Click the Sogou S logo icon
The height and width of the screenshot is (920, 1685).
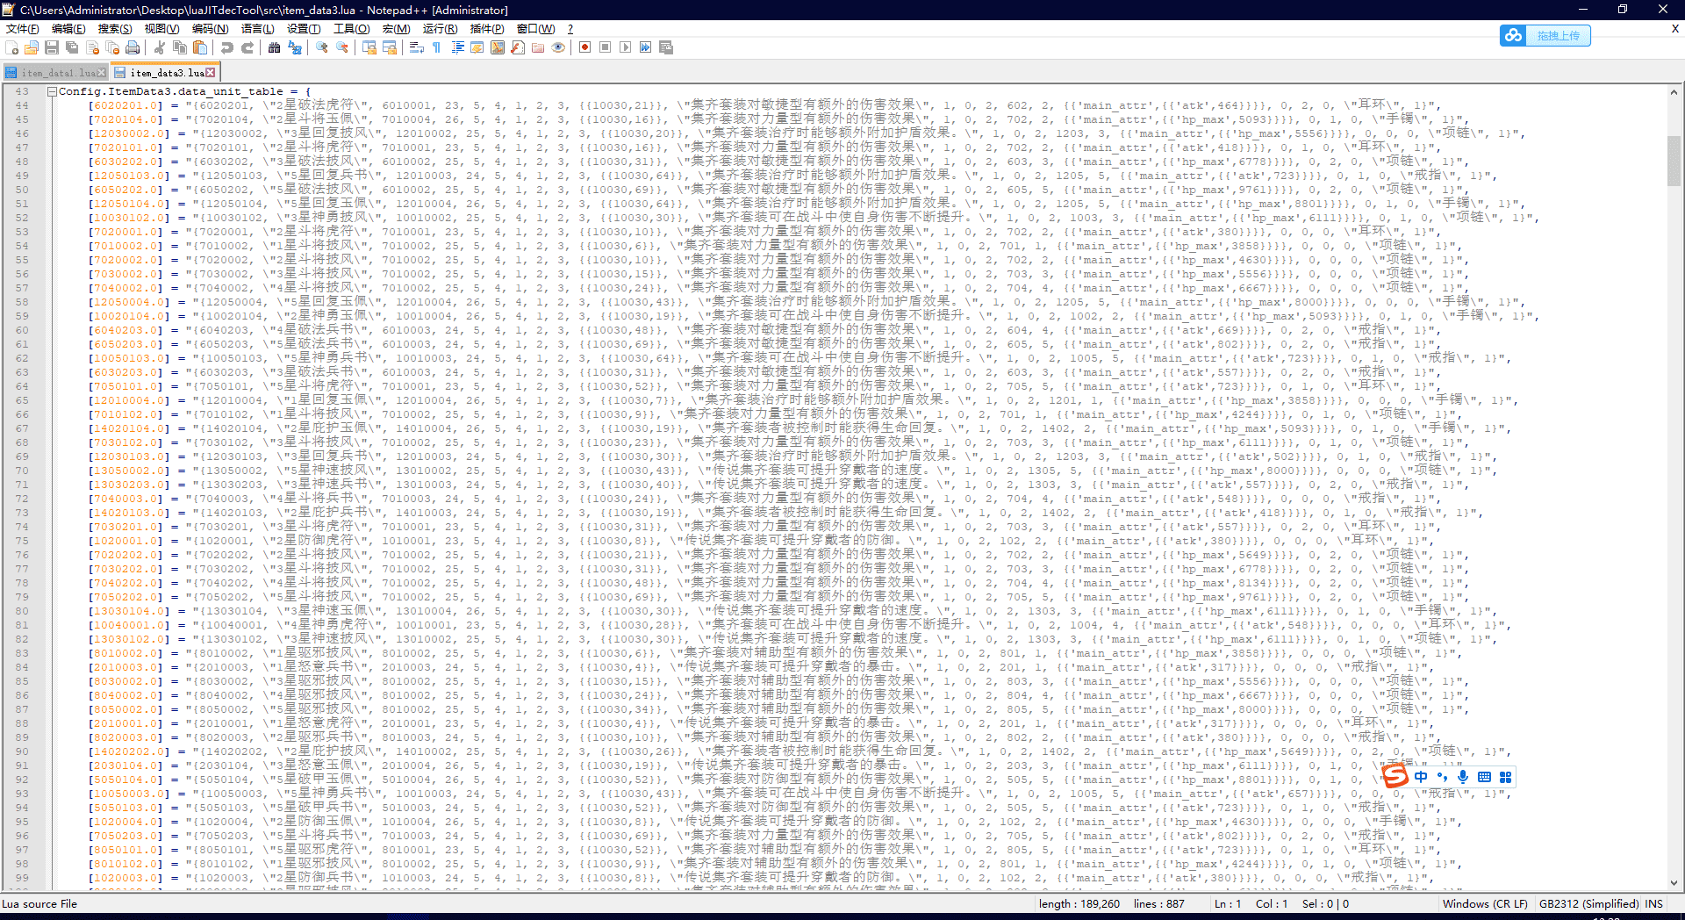click(x=1395, y=776)
